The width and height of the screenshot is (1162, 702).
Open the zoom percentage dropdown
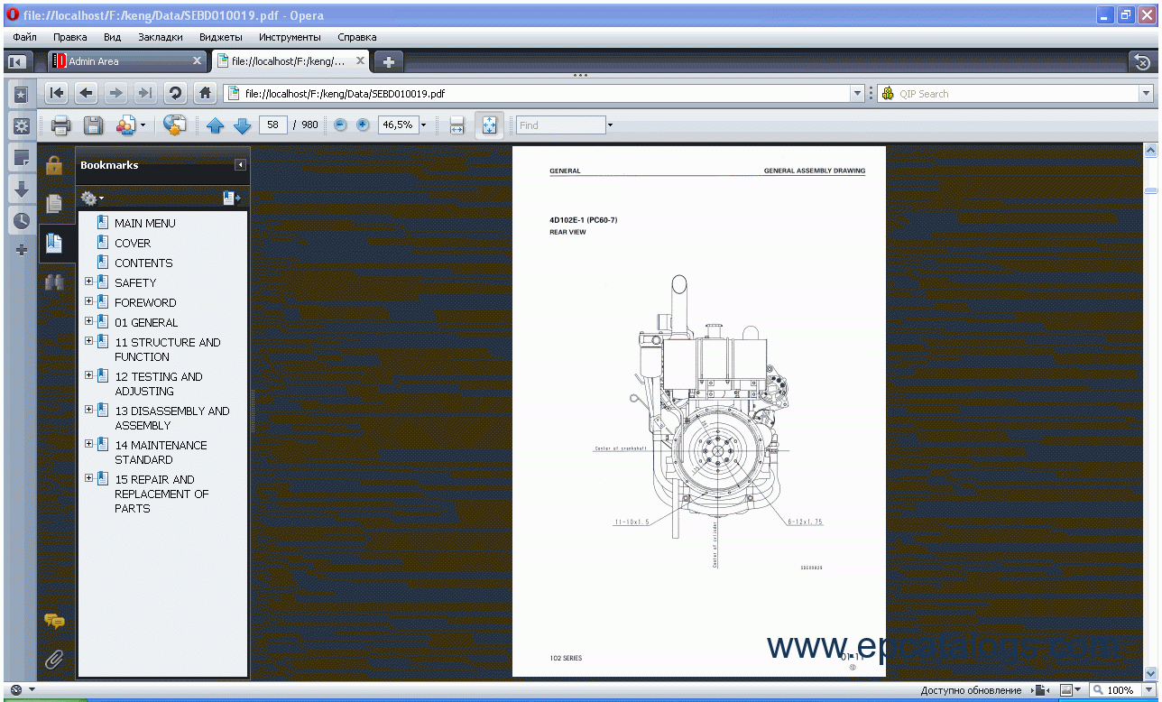tap(423, 125)
